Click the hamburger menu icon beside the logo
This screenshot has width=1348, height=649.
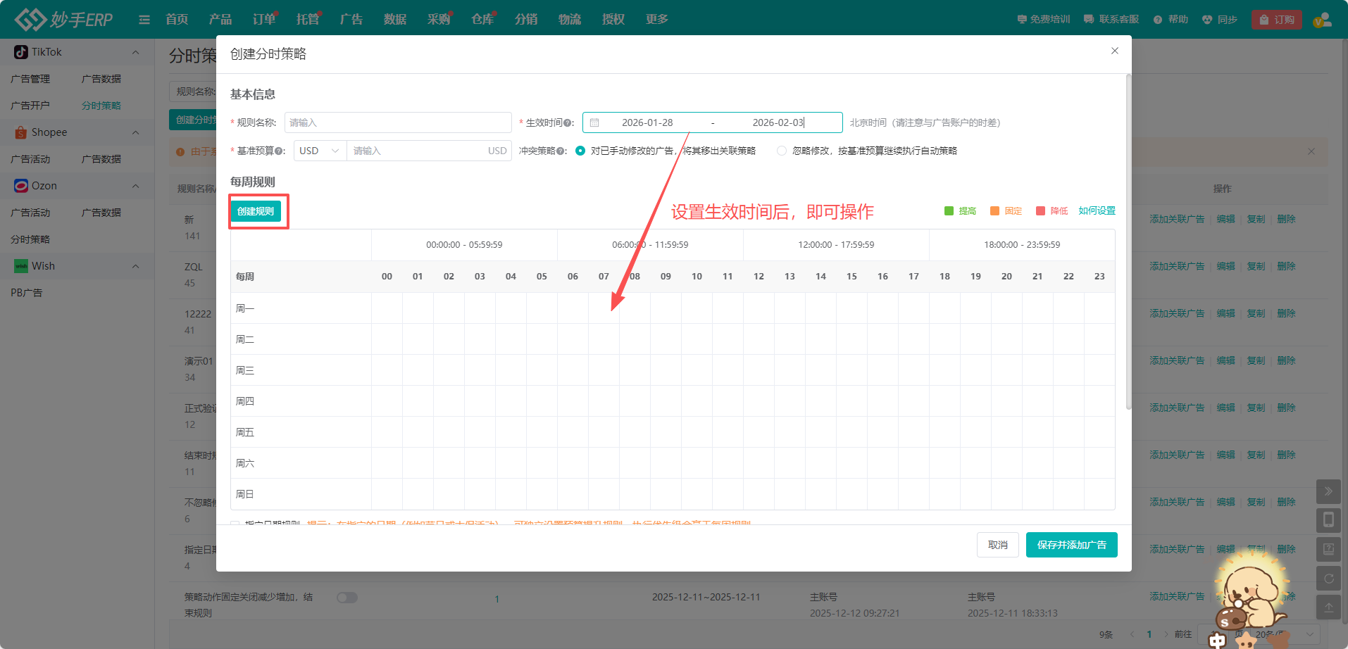144,20
